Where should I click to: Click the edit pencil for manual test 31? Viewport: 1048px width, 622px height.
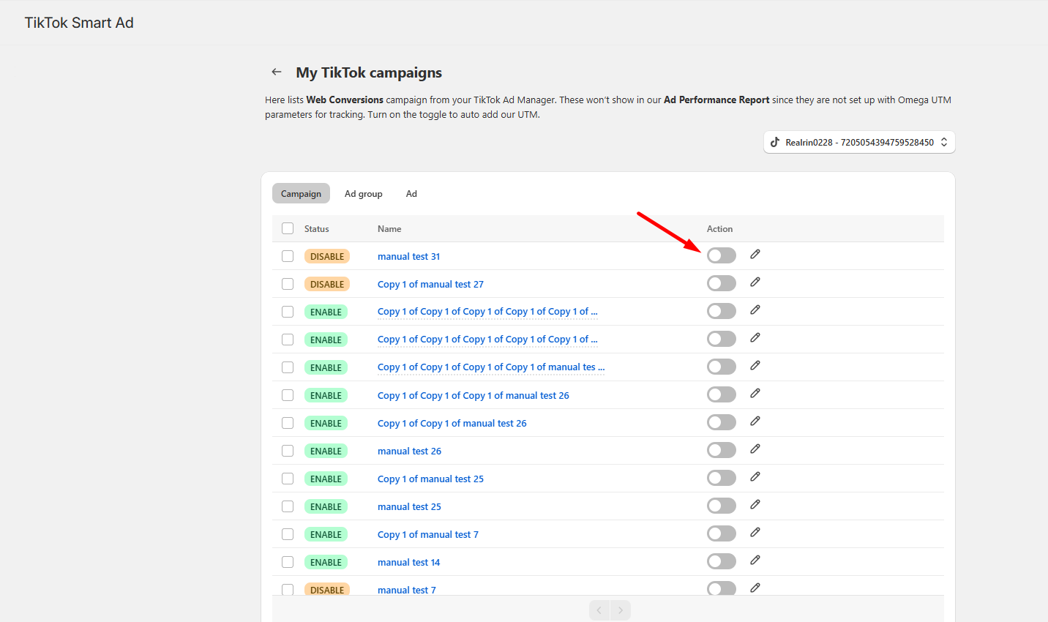pyautogui.click(x=755, y=255)
